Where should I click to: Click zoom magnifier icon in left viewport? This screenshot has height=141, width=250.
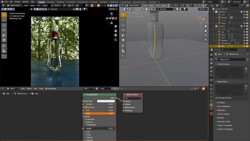pos(116,26)
